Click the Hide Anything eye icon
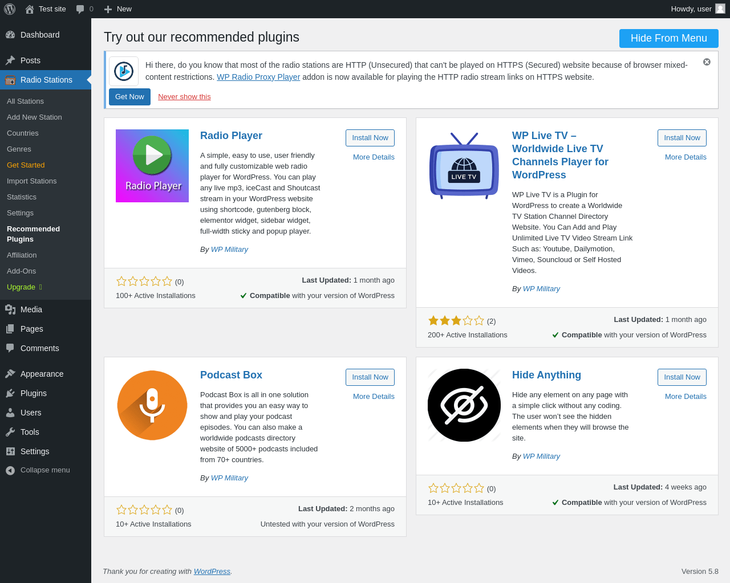The height and width of the screenshot is (583, 730). [464, 405]
